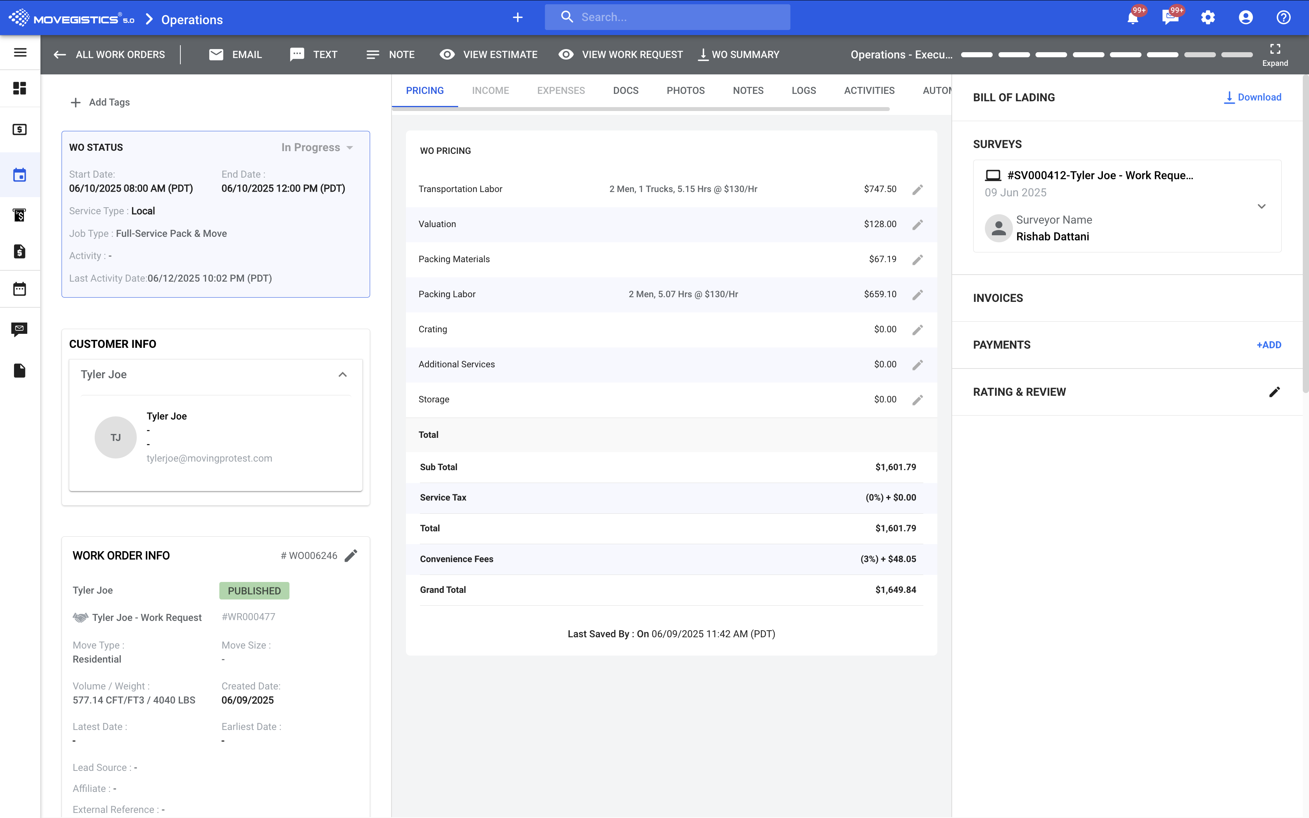Click the pencil next to WO006246
Image resolution: width=1309 pixels, height=818 pixels.
point(351,555)
